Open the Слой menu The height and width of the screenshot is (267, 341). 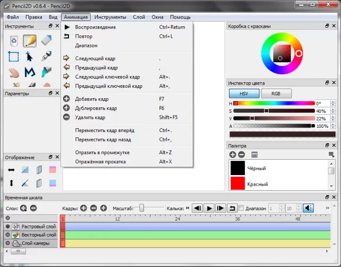click(139, 17)
